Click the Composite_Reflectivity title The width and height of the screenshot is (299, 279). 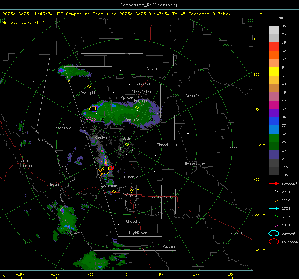(149, 5)
